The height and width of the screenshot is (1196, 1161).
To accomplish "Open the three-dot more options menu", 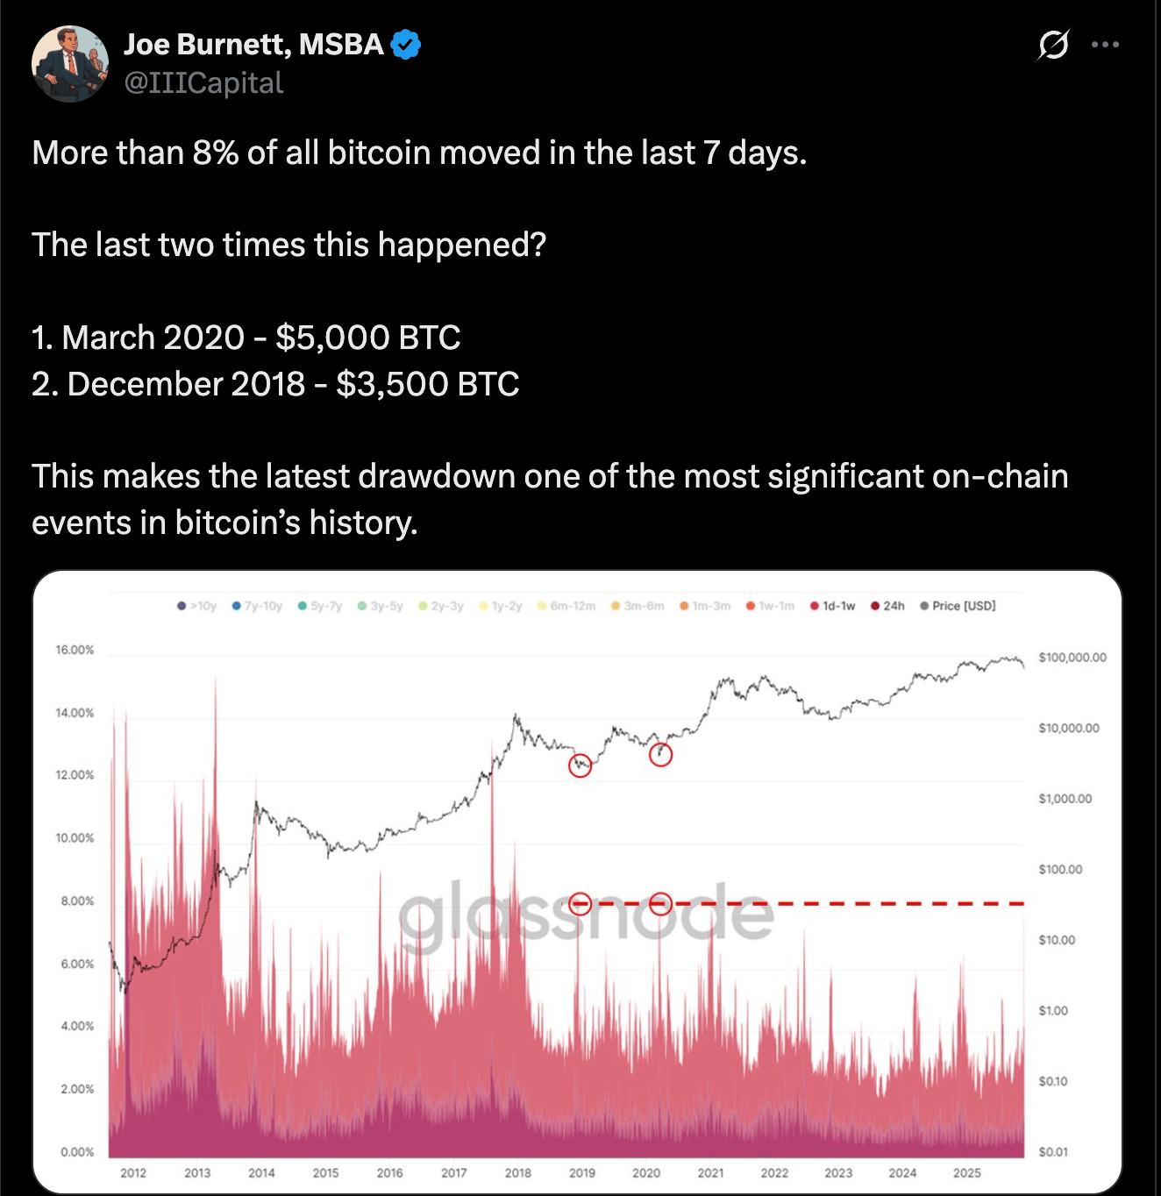I will click(1105, 45).
